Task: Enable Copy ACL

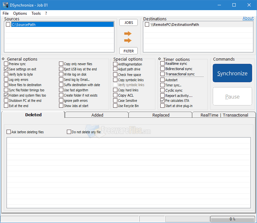Action: [115, 95]
